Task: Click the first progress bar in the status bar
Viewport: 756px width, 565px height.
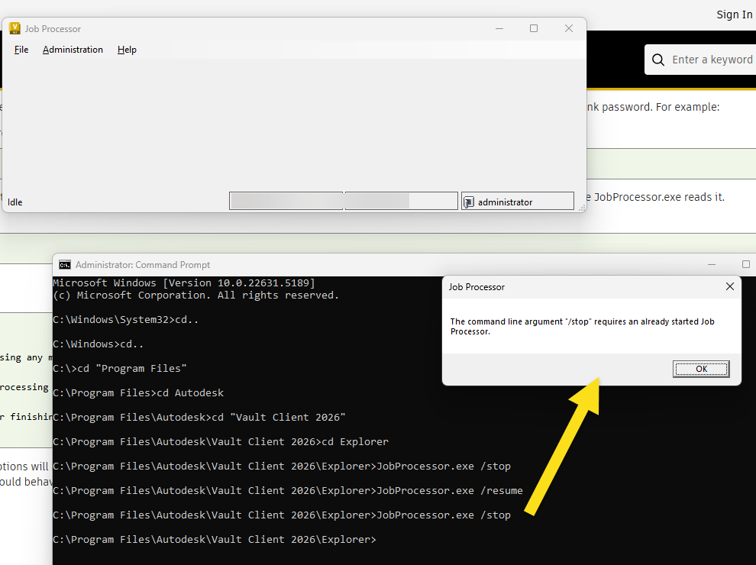Action: (286, 200)
